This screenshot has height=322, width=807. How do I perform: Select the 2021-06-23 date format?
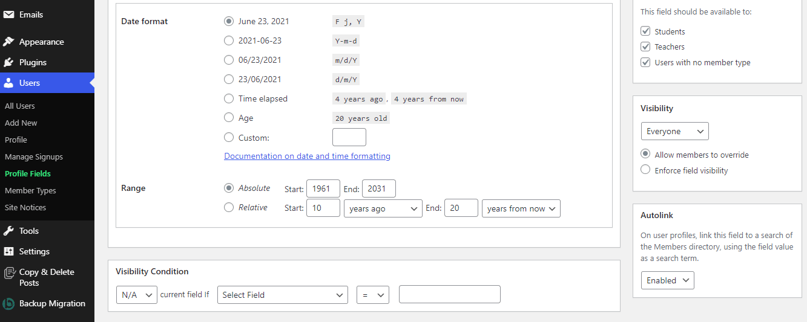point(229,40)
